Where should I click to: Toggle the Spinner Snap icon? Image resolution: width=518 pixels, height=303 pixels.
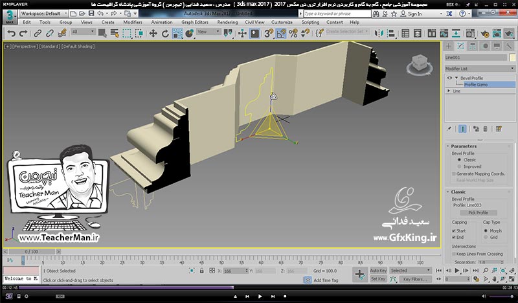305,34
